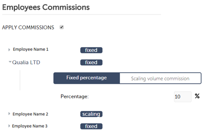Click the Percentage field label
The image size is (216, 140).
tap(75, 96)
